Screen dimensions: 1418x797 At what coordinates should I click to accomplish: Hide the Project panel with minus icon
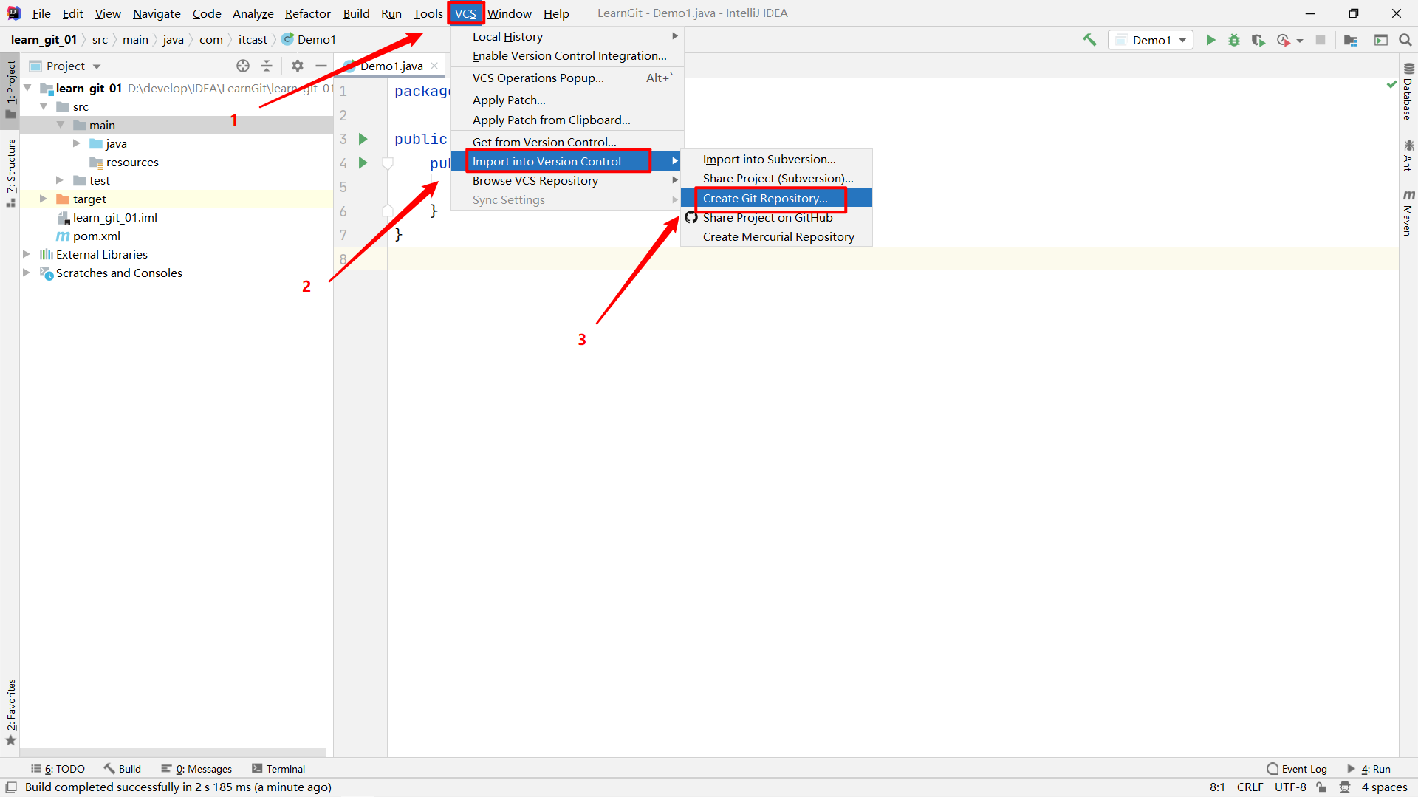[321, 66]
